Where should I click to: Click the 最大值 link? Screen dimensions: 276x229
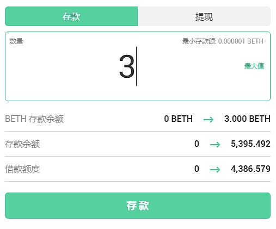click(254, 66)
